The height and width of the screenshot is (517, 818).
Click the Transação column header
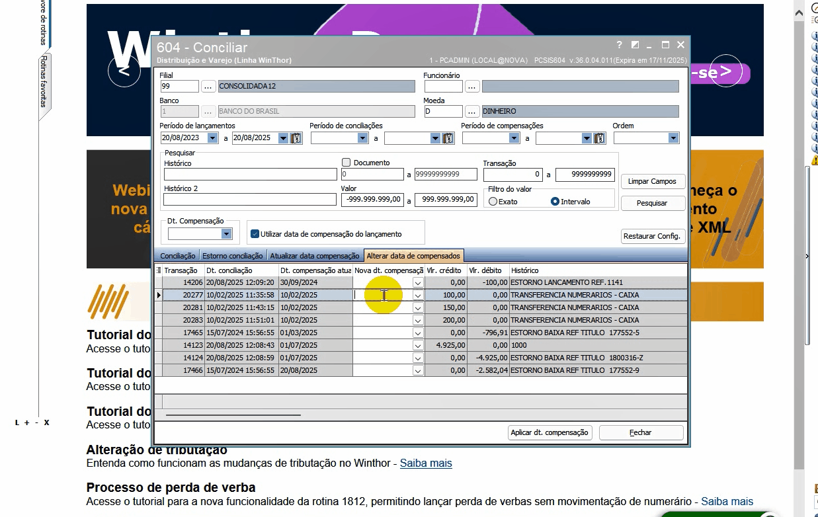183,270
